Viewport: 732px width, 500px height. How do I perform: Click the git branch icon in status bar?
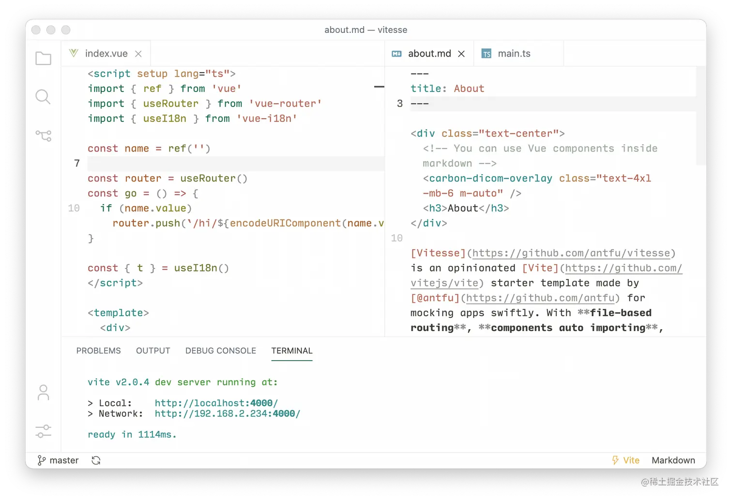(x=42, y=460)
